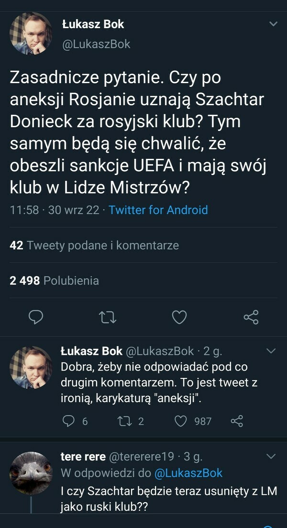View the 42 retweets and comments

[94, 245]
